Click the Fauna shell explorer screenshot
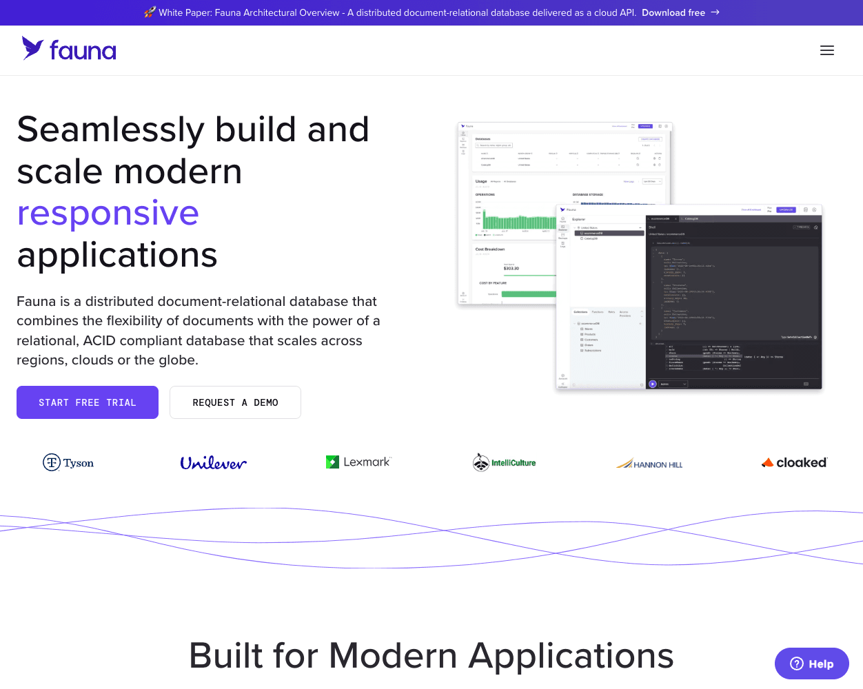Screen dimensions: 863x689 tap(689, 298)
